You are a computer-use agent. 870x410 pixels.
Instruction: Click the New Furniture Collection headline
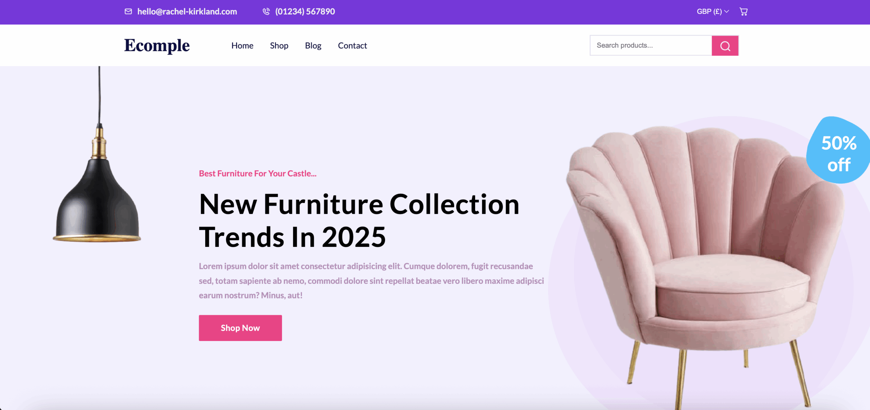359,220
